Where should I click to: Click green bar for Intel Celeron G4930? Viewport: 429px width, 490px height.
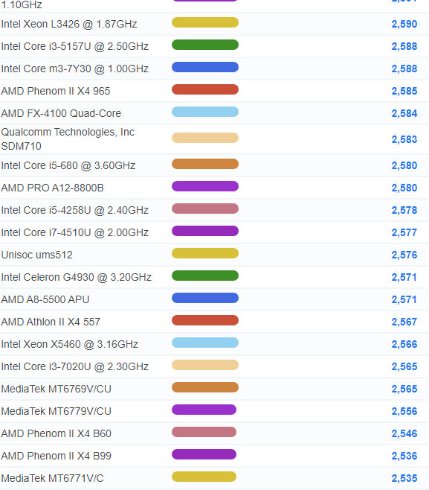pos(205,276)
